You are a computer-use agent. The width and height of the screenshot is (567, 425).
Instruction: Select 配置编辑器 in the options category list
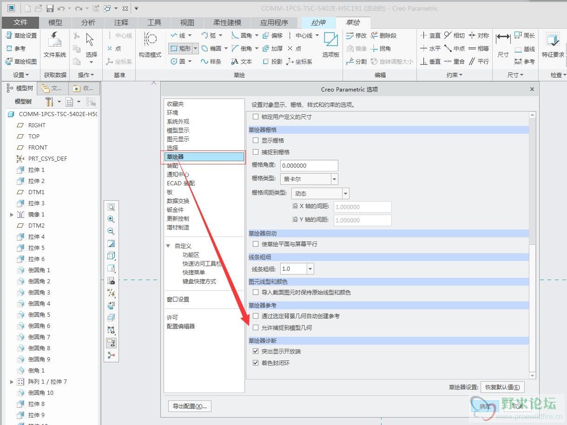click(x=181, y=327)
